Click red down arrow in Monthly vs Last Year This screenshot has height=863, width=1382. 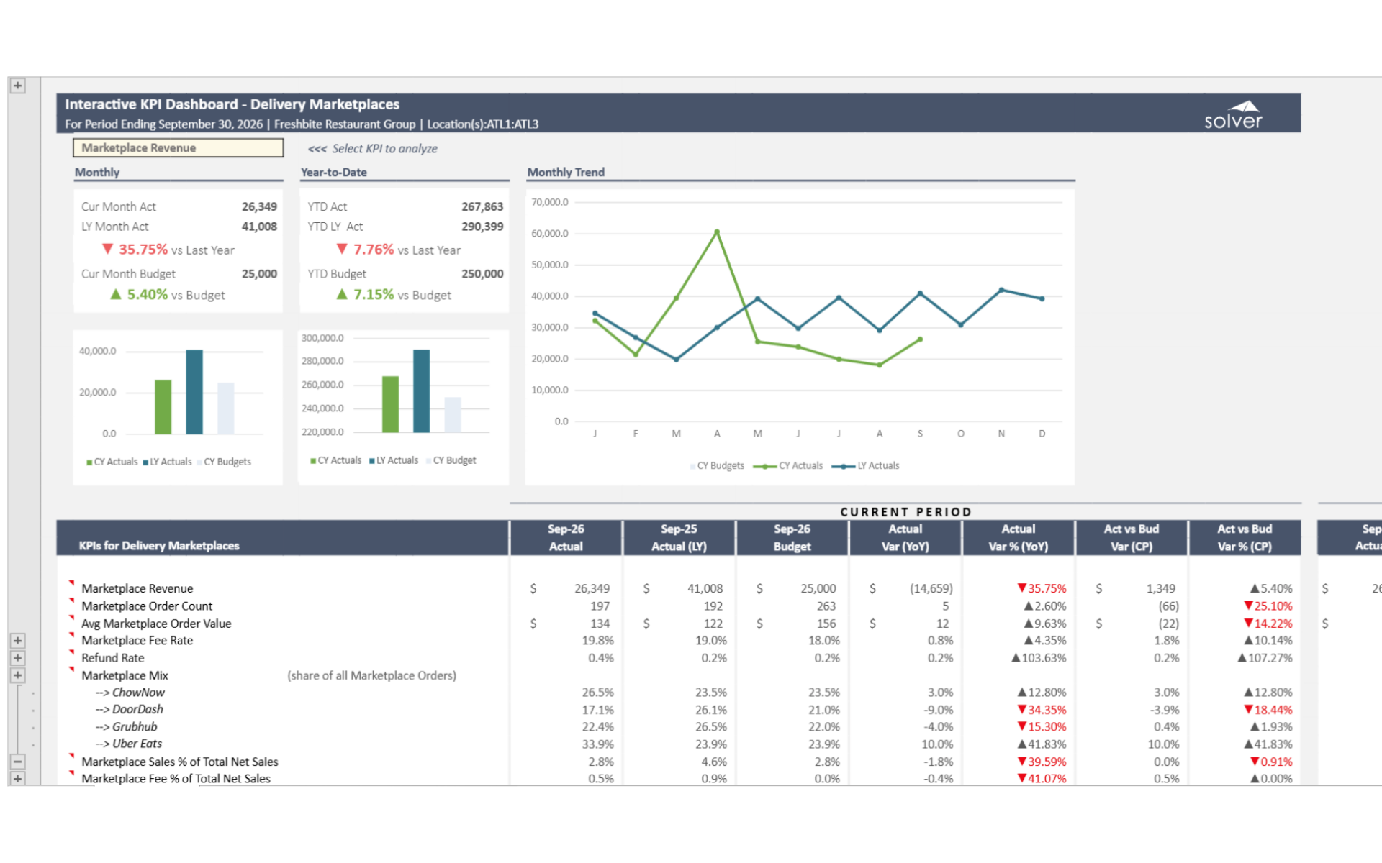pos(108,249)
